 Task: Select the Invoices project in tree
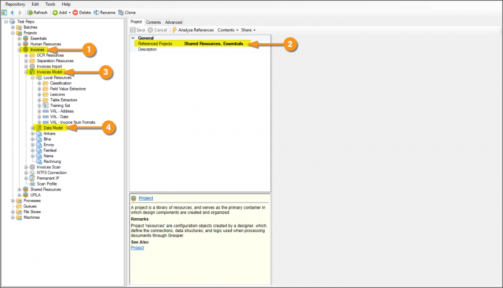pos(37,50)
